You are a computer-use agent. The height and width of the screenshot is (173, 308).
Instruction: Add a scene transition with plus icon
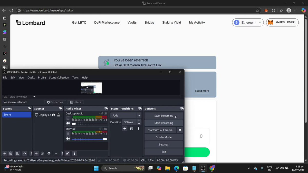point(125,128)
